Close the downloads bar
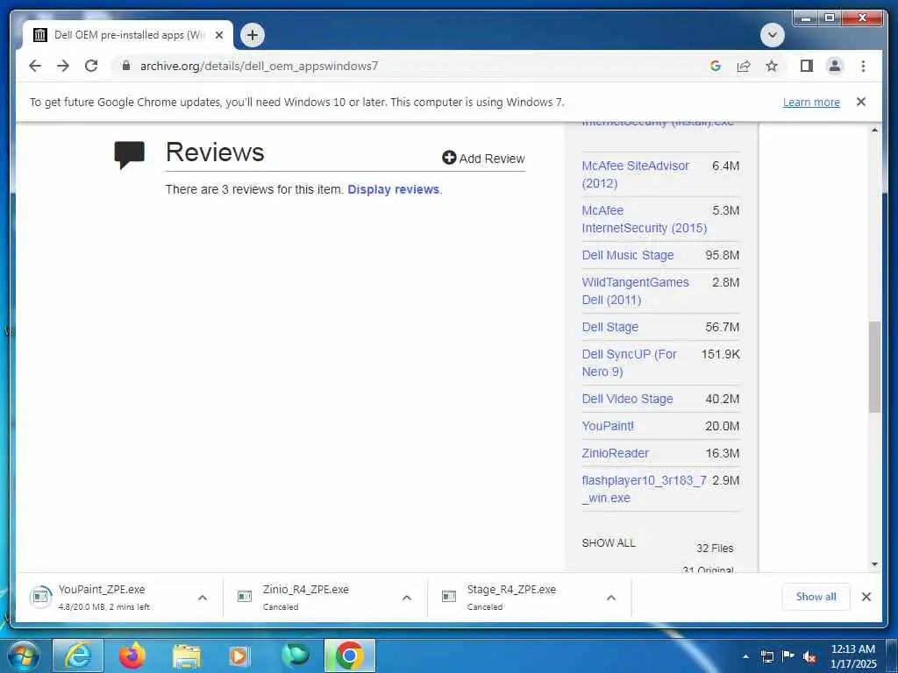 click(x=866, y=597)
